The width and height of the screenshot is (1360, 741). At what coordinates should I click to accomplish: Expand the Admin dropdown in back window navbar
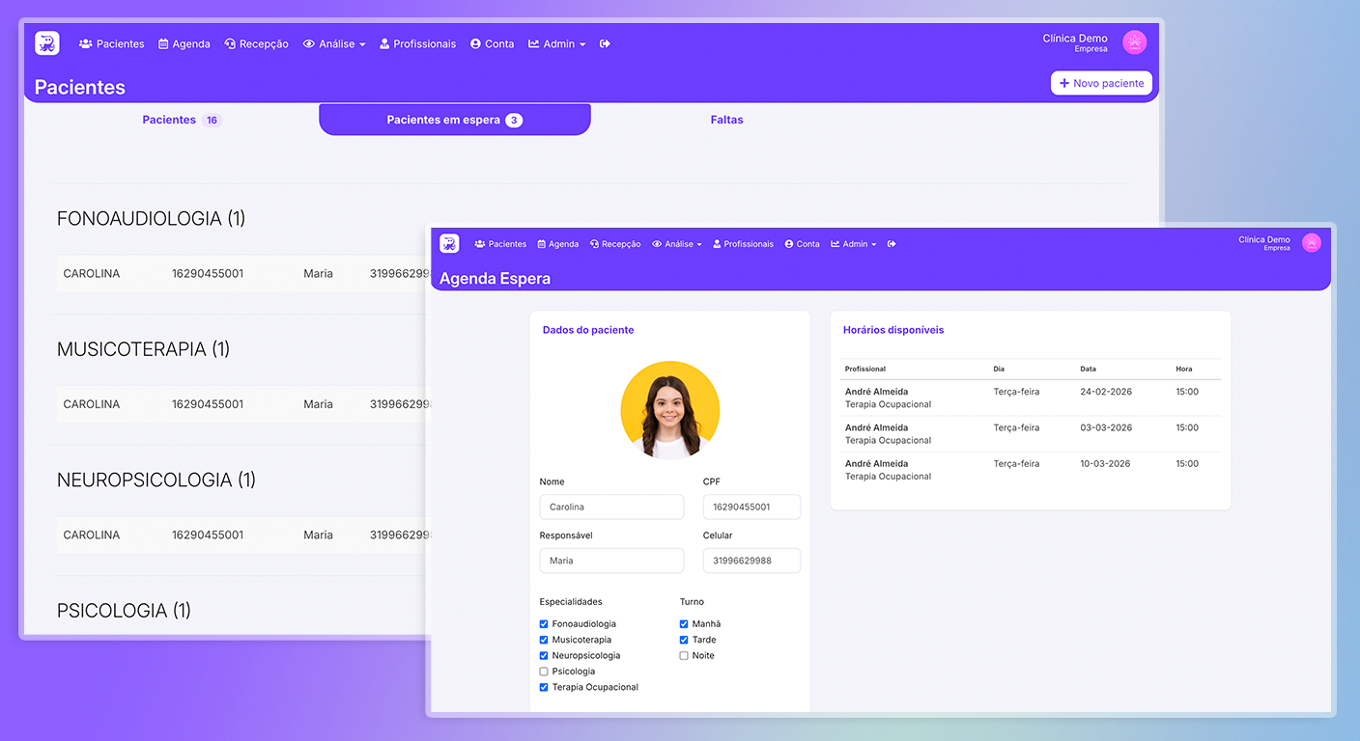click(x=557, y=43)
